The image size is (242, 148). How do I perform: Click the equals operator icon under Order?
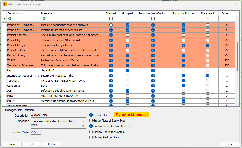pyautogui.click(x=222, y=19)
